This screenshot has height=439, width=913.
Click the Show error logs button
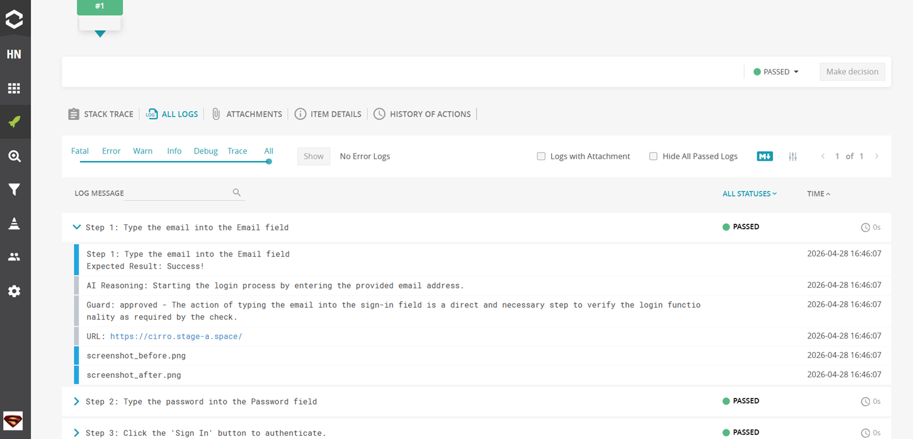pyautogui.click(x=314, y=156)
